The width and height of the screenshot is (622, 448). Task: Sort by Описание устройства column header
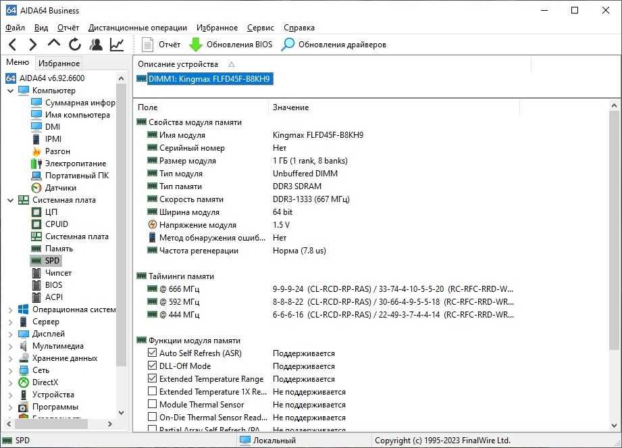pyautogui.click(x=178, y=64)
